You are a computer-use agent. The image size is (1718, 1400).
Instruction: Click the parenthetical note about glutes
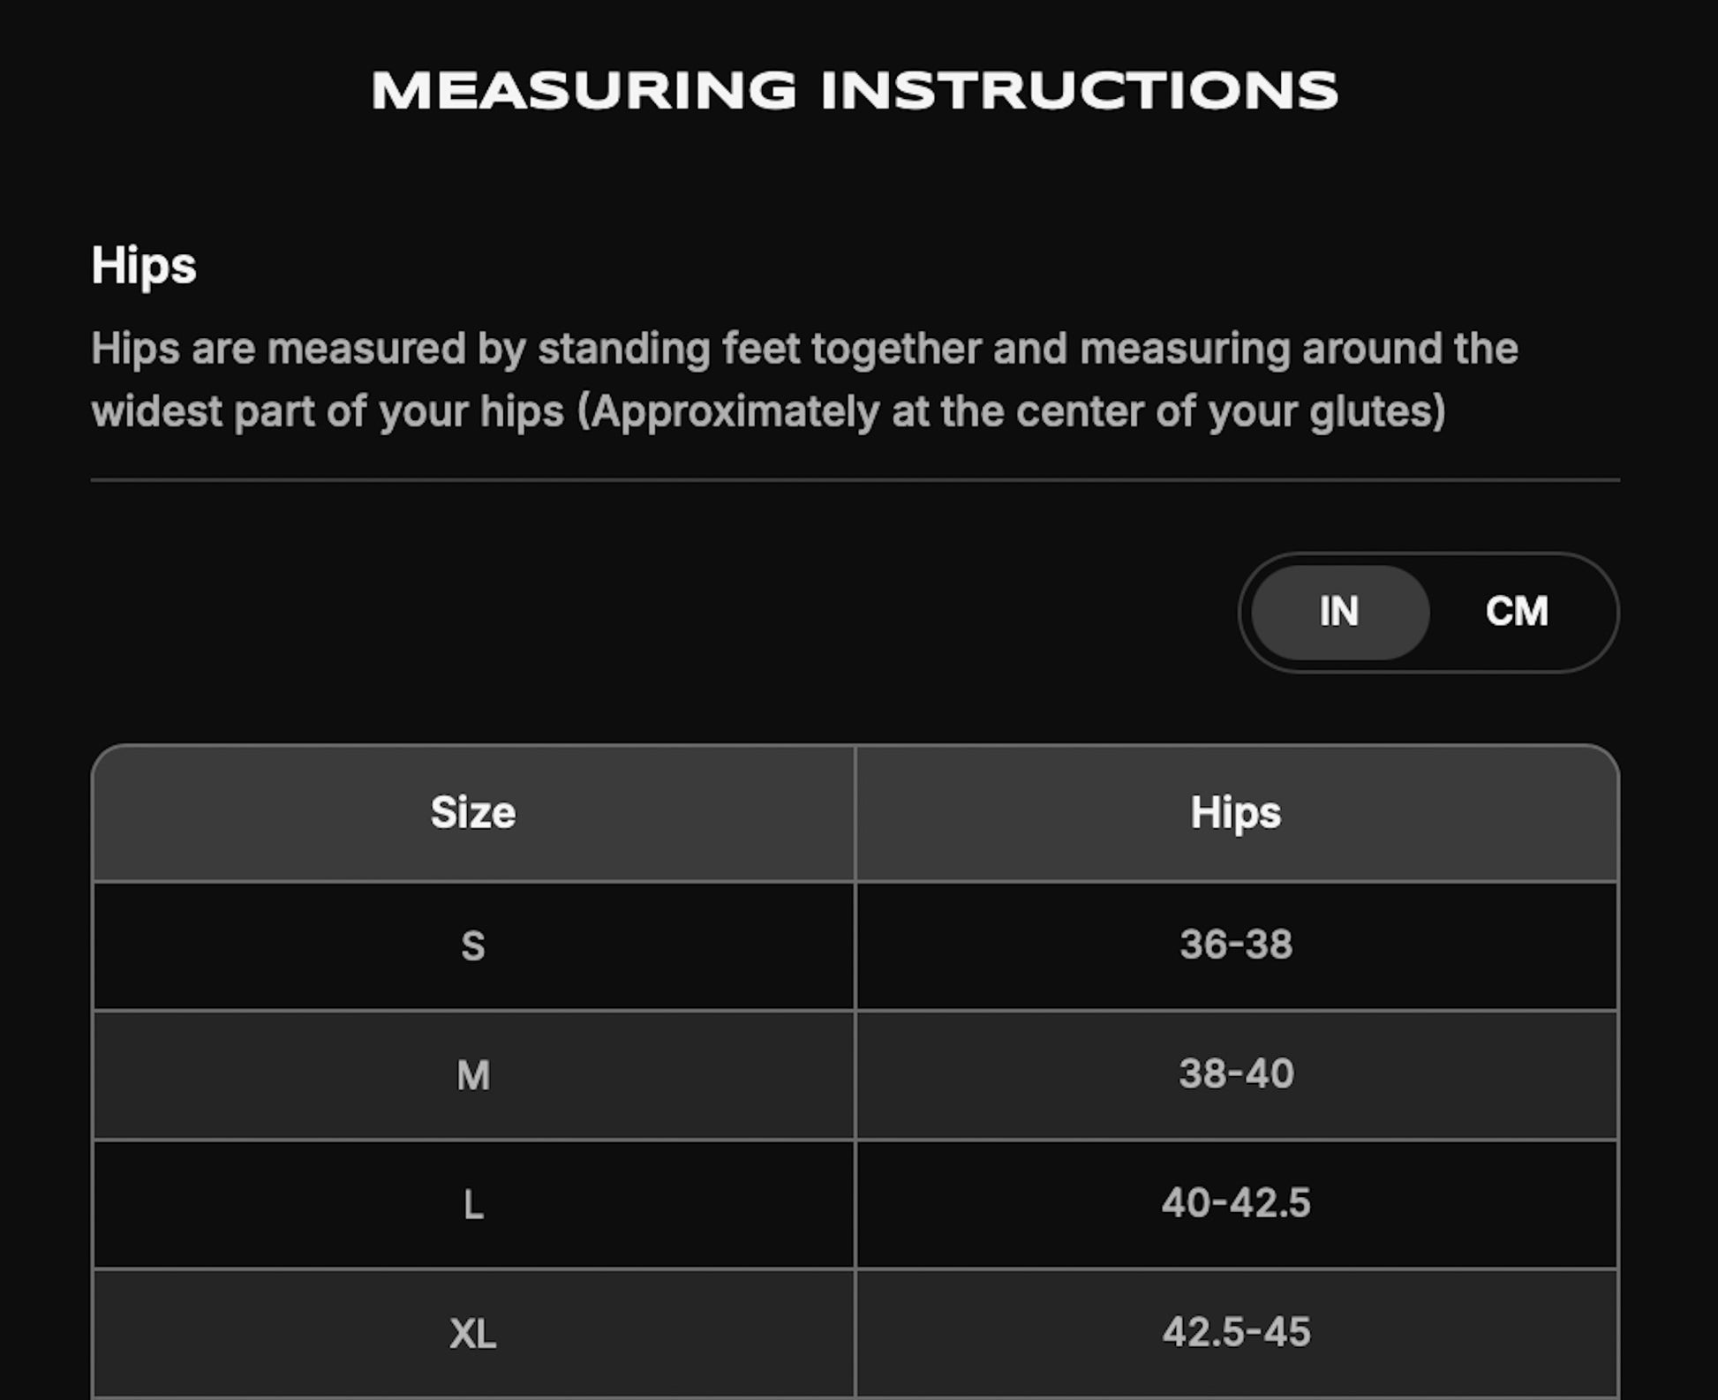[x=1011, y=412]
